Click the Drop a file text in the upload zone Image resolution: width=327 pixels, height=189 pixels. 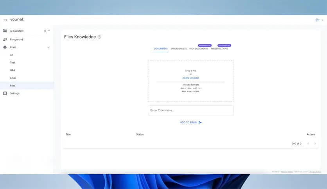pyautogui.click(x=190, y=71)
